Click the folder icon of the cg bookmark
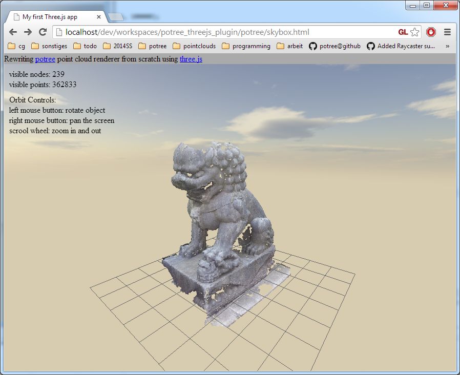Viewport: 460px width, 375px height. coord(11,46)
